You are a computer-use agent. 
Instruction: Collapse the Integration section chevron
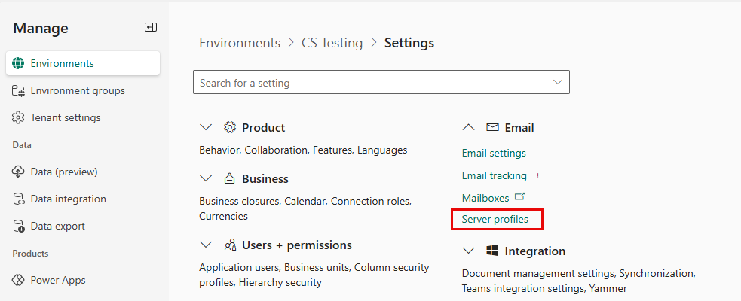(468, 251)
